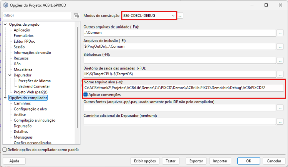Select Projeto Web (pas2js)
The height and width of the screenshot is (167, 288).
[30, 92]
